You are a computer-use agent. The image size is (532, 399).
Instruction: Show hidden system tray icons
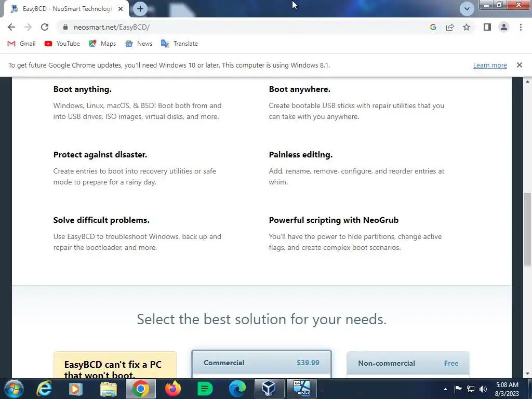[445, 389]
